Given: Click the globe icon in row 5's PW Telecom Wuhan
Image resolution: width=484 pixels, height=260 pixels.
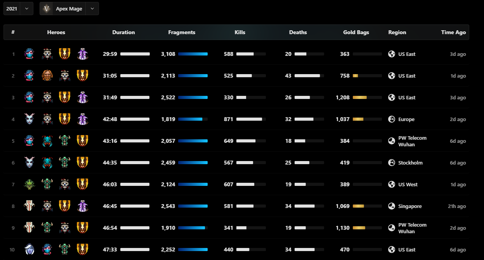Looking at the screenshot, I should click(x=392, y=141).
